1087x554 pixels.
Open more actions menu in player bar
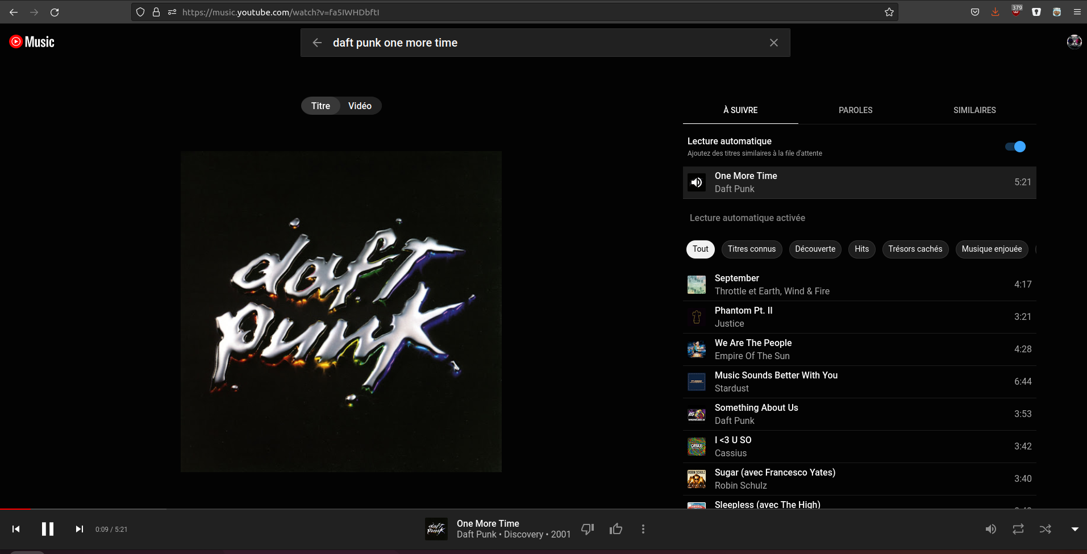pyautogui.click(x=643, y=529)
